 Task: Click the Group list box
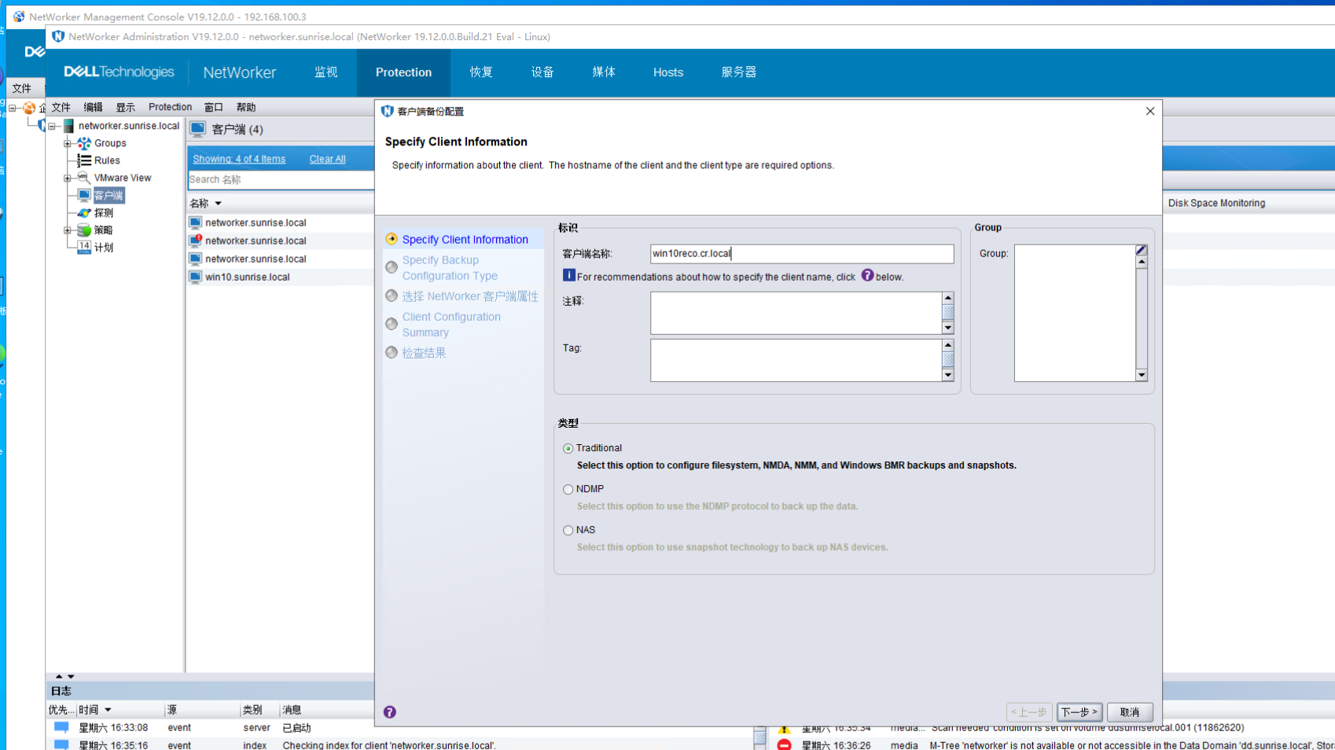[x=1075, y=313]
